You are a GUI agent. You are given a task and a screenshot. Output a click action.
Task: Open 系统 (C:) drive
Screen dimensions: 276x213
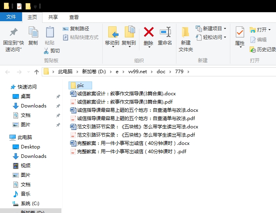click(26, 204)
